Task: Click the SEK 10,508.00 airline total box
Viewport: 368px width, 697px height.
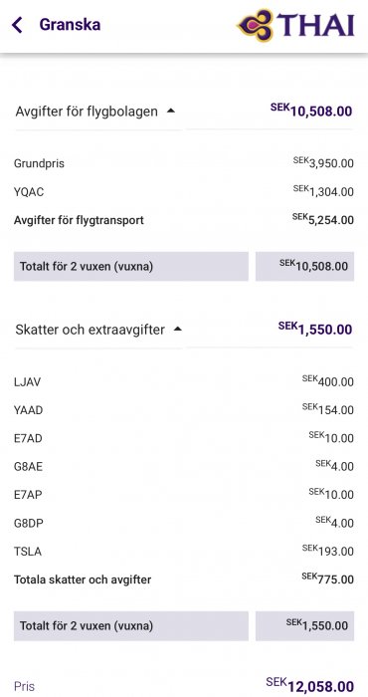Action: pyautogui.click(x=304, y=266)
